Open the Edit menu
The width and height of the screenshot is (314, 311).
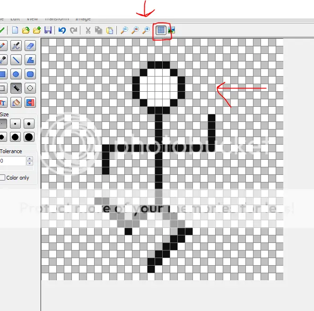(x=15, y=19)
